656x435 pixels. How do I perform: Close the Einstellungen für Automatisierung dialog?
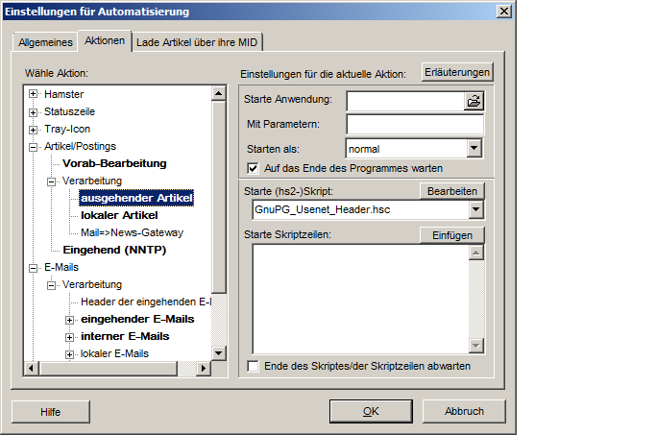click(501, 11)
